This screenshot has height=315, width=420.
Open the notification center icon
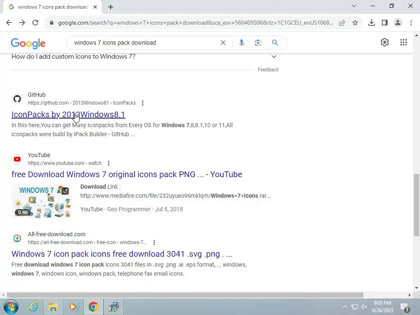pos(404,307)
